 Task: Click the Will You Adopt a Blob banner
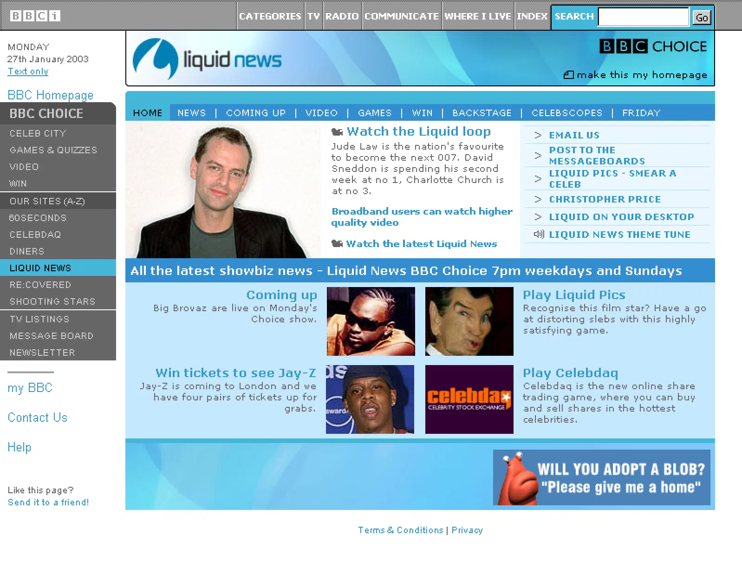601,477
